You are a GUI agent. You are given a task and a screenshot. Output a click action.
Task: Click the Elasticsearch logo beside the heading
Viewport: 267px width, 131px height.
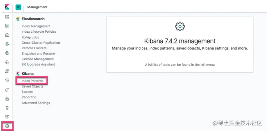pos(18,19)
